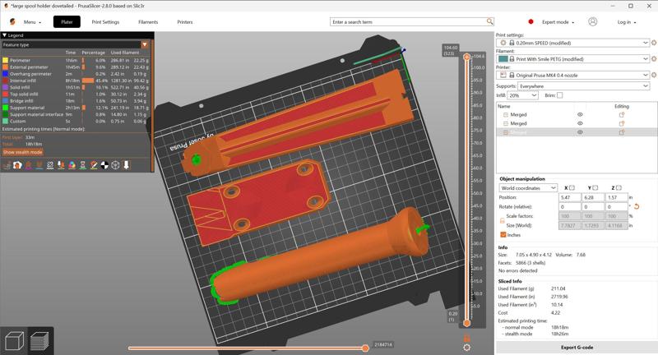Reset rotation with circular arrow icon
658x355 pixels.
click(637, 206)
